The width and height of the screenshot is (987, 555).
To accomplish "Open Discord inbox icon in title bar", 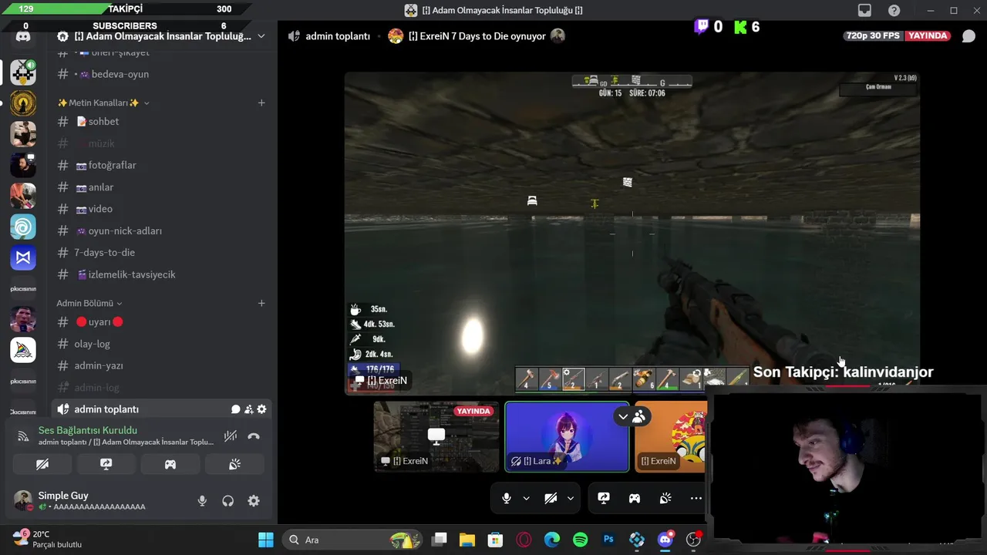I will tap(864, 10).
